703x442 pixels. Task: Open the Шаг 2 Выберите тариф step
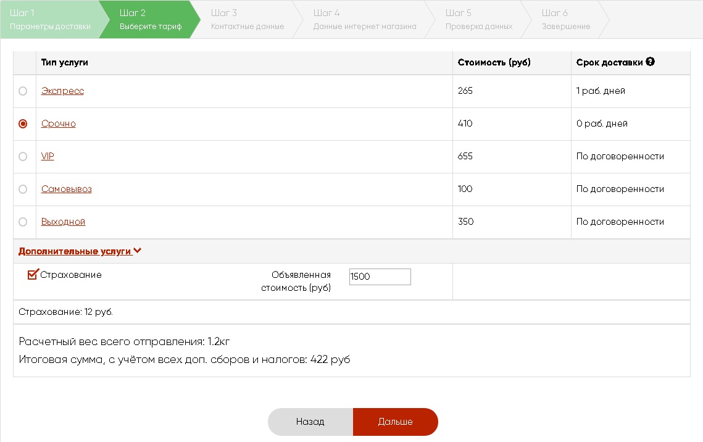pyautogui.click(x=151, y=19)
